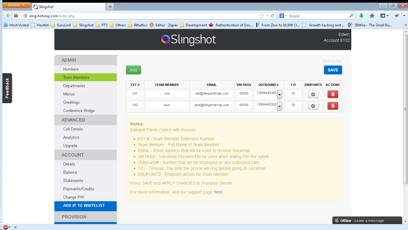Image resolution: width=408 pixels, height=230 pixels.
Task: Open the Departments page
Action: pos(86,86)
